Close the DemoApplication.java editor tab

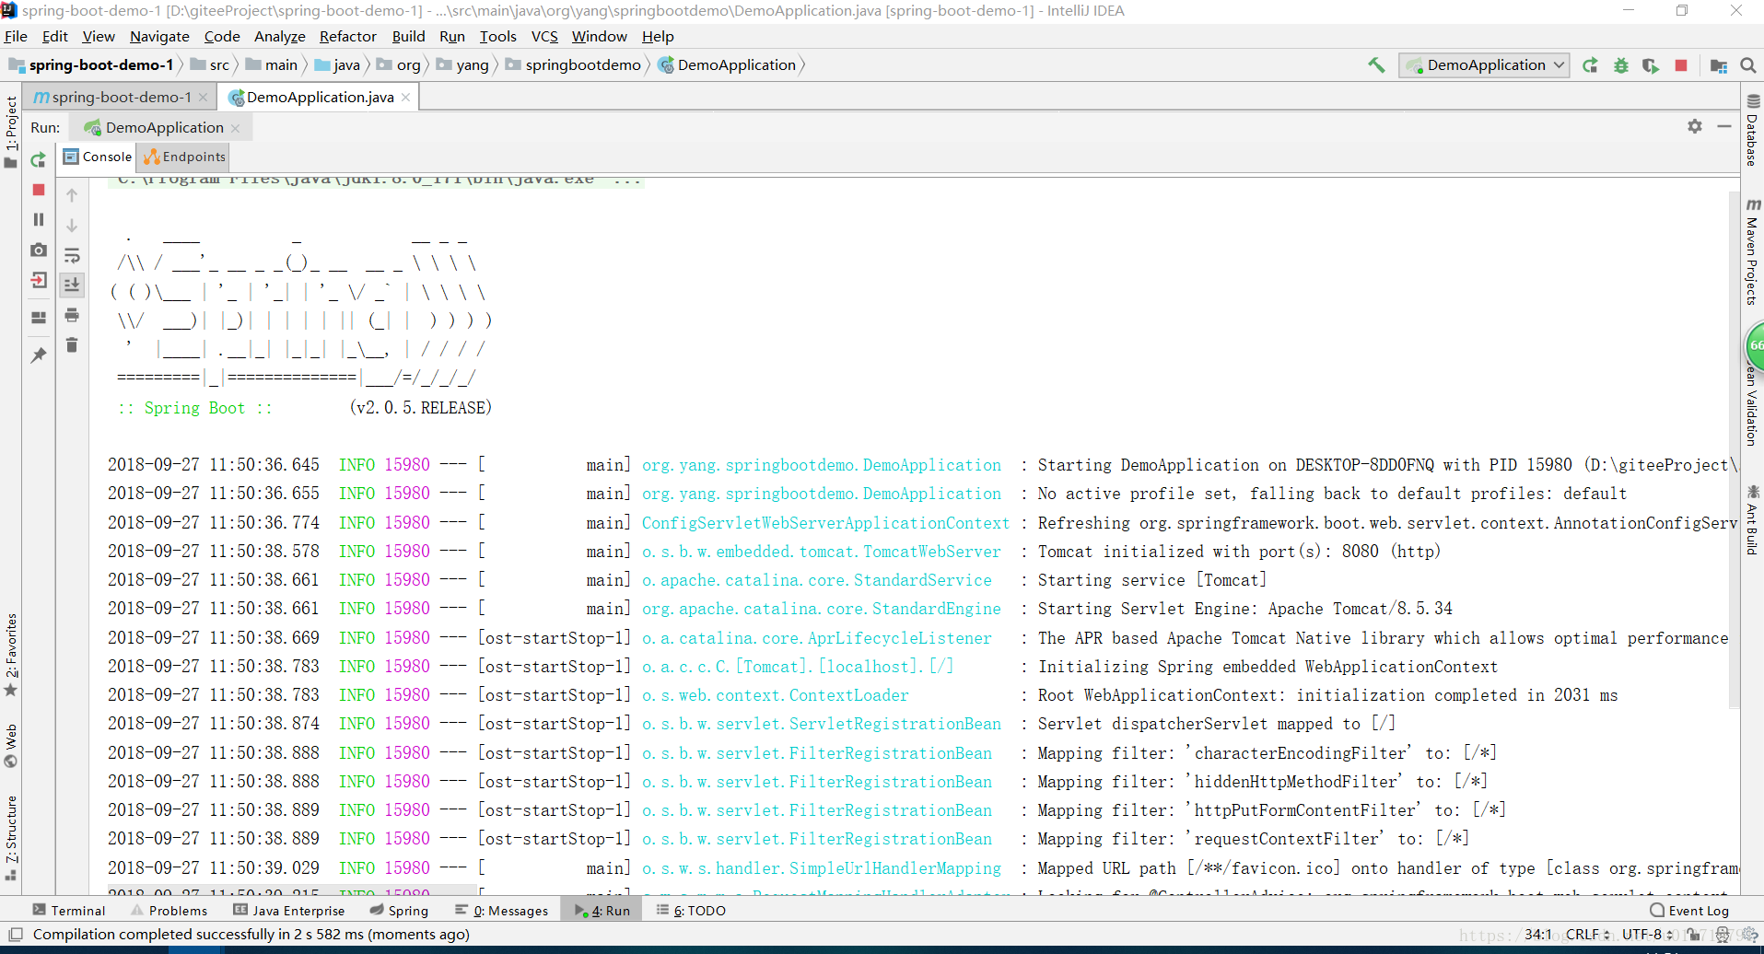405,98
